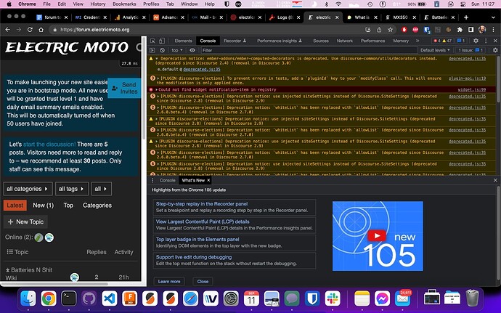Switch to the Memory panel tab
The image size is (501, 313).
pyautogui.click(x=401, y=41)
